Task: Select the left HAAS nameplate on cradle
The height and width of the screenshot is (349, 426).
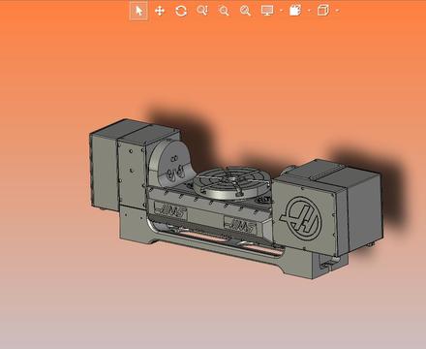Action: point(170,210)
